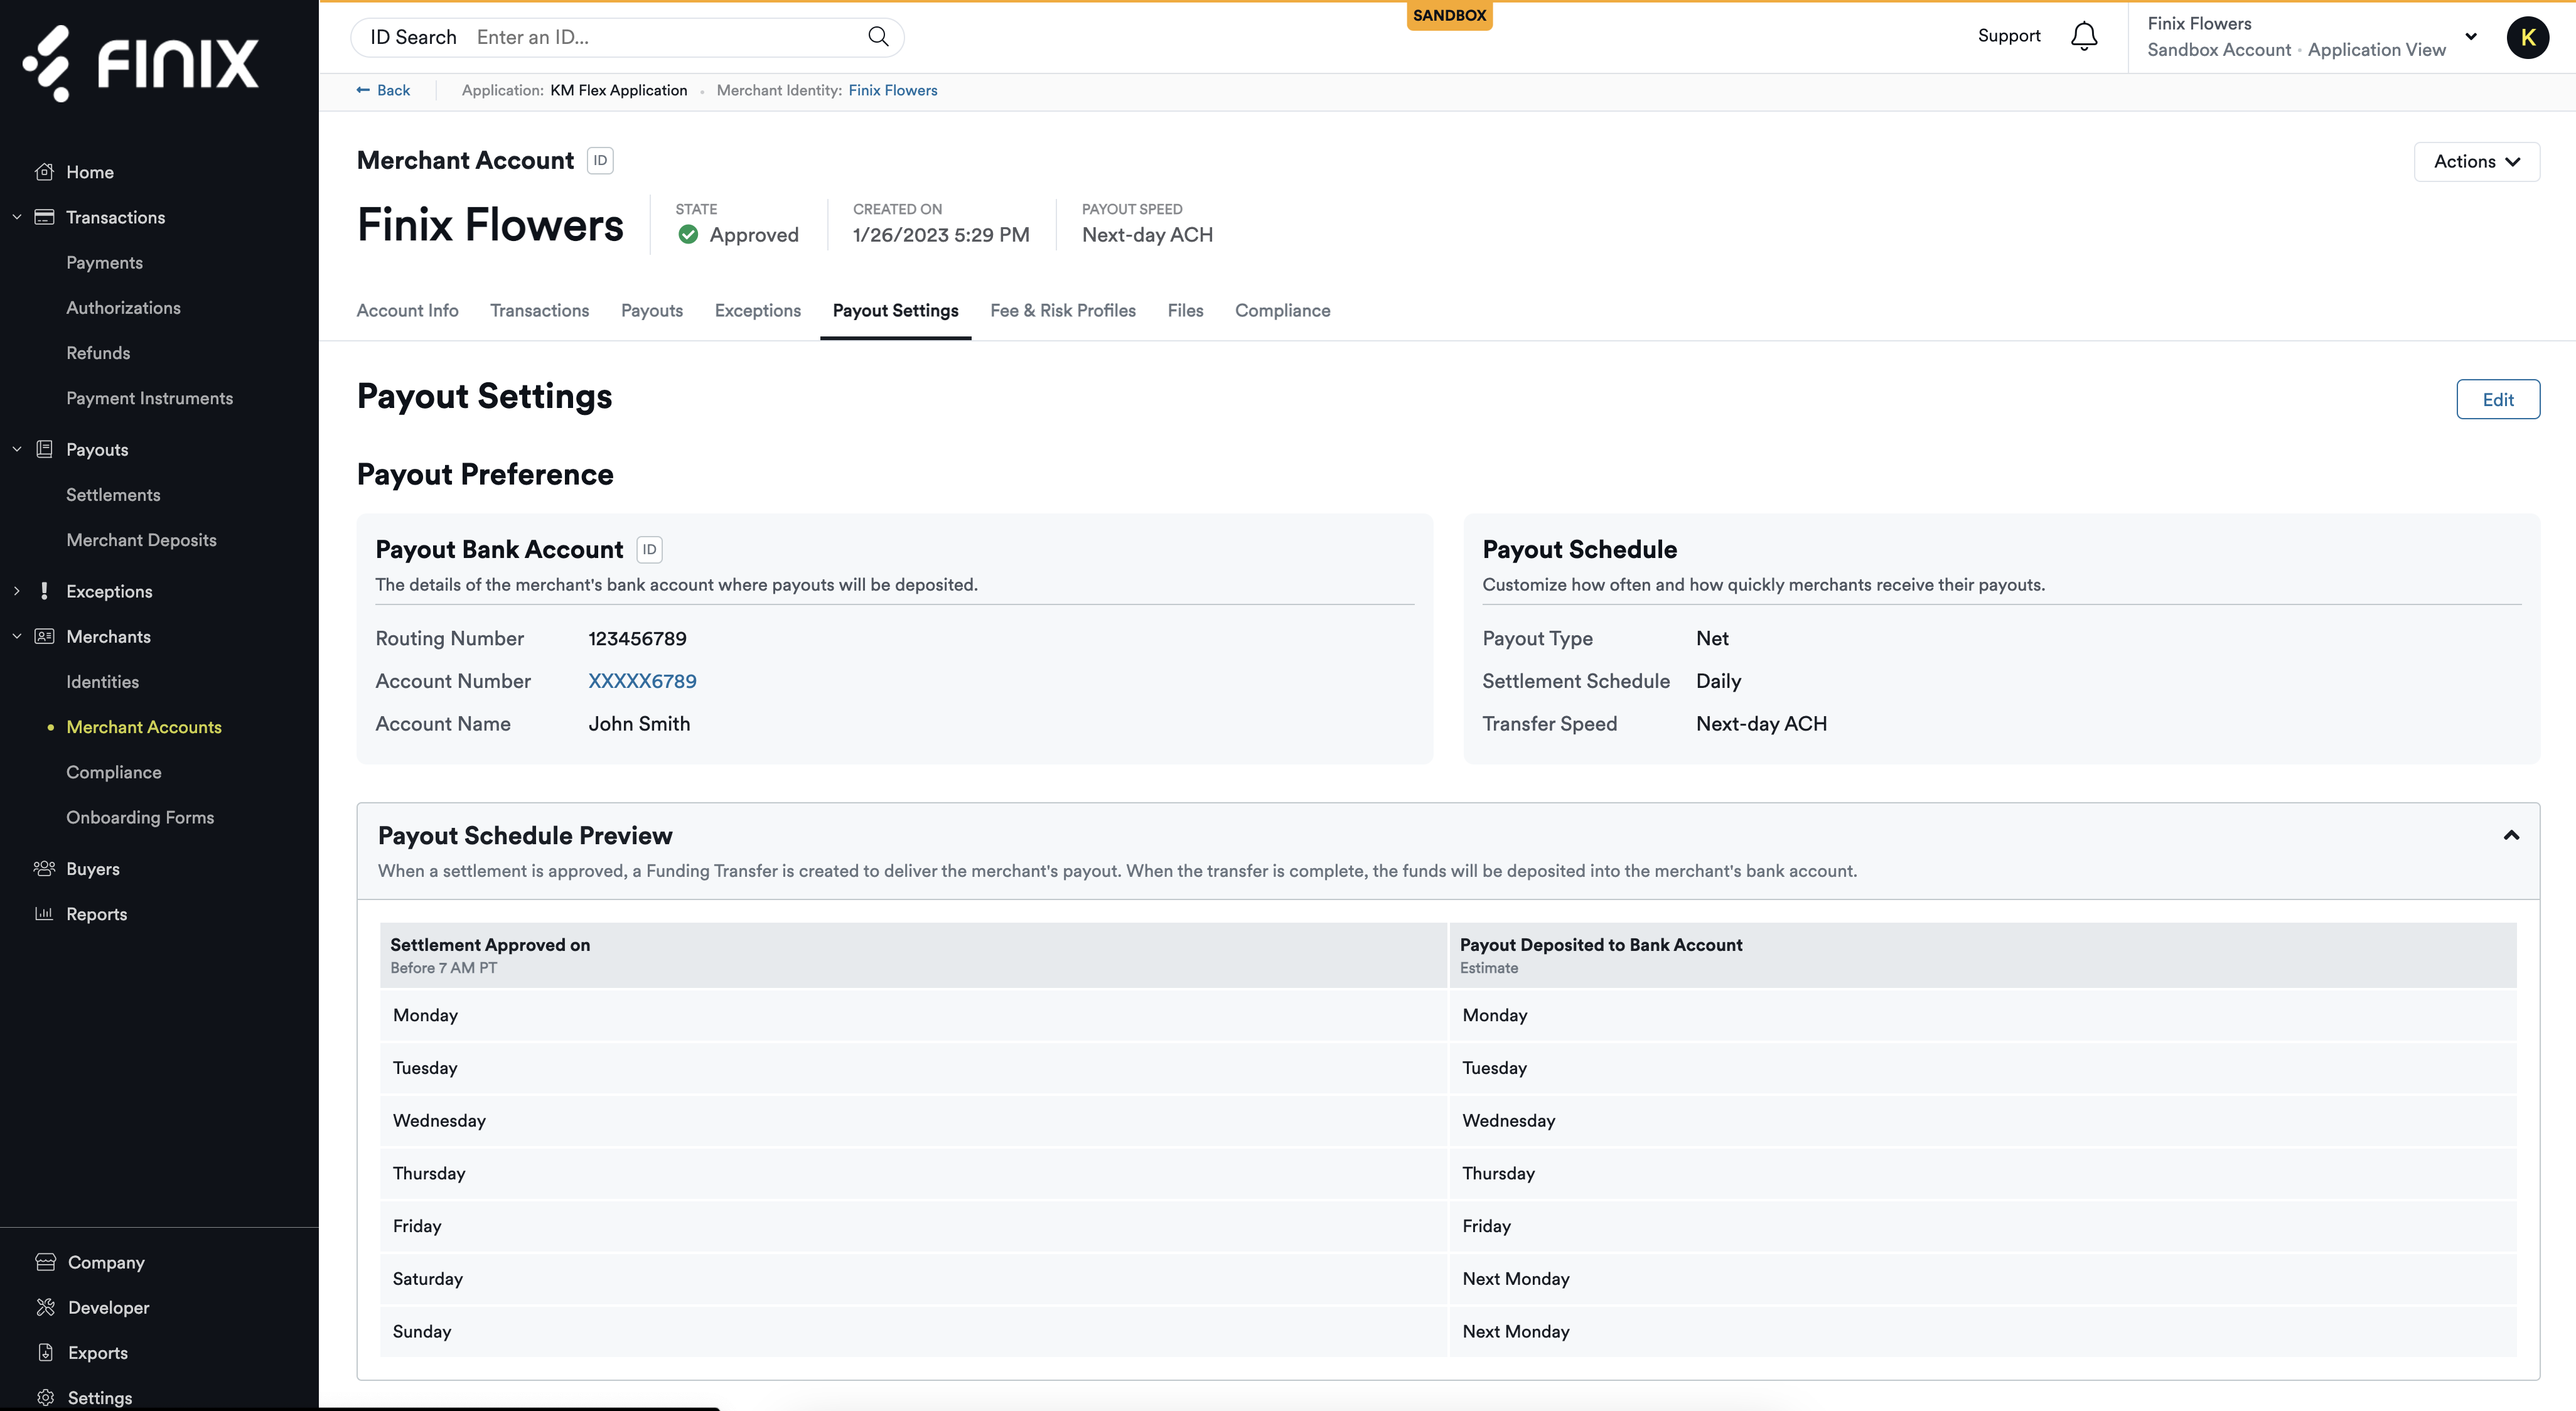Collapse the Payouts sidebar section
Viewport: 2576px width, 1411px height.
point(17,449)
